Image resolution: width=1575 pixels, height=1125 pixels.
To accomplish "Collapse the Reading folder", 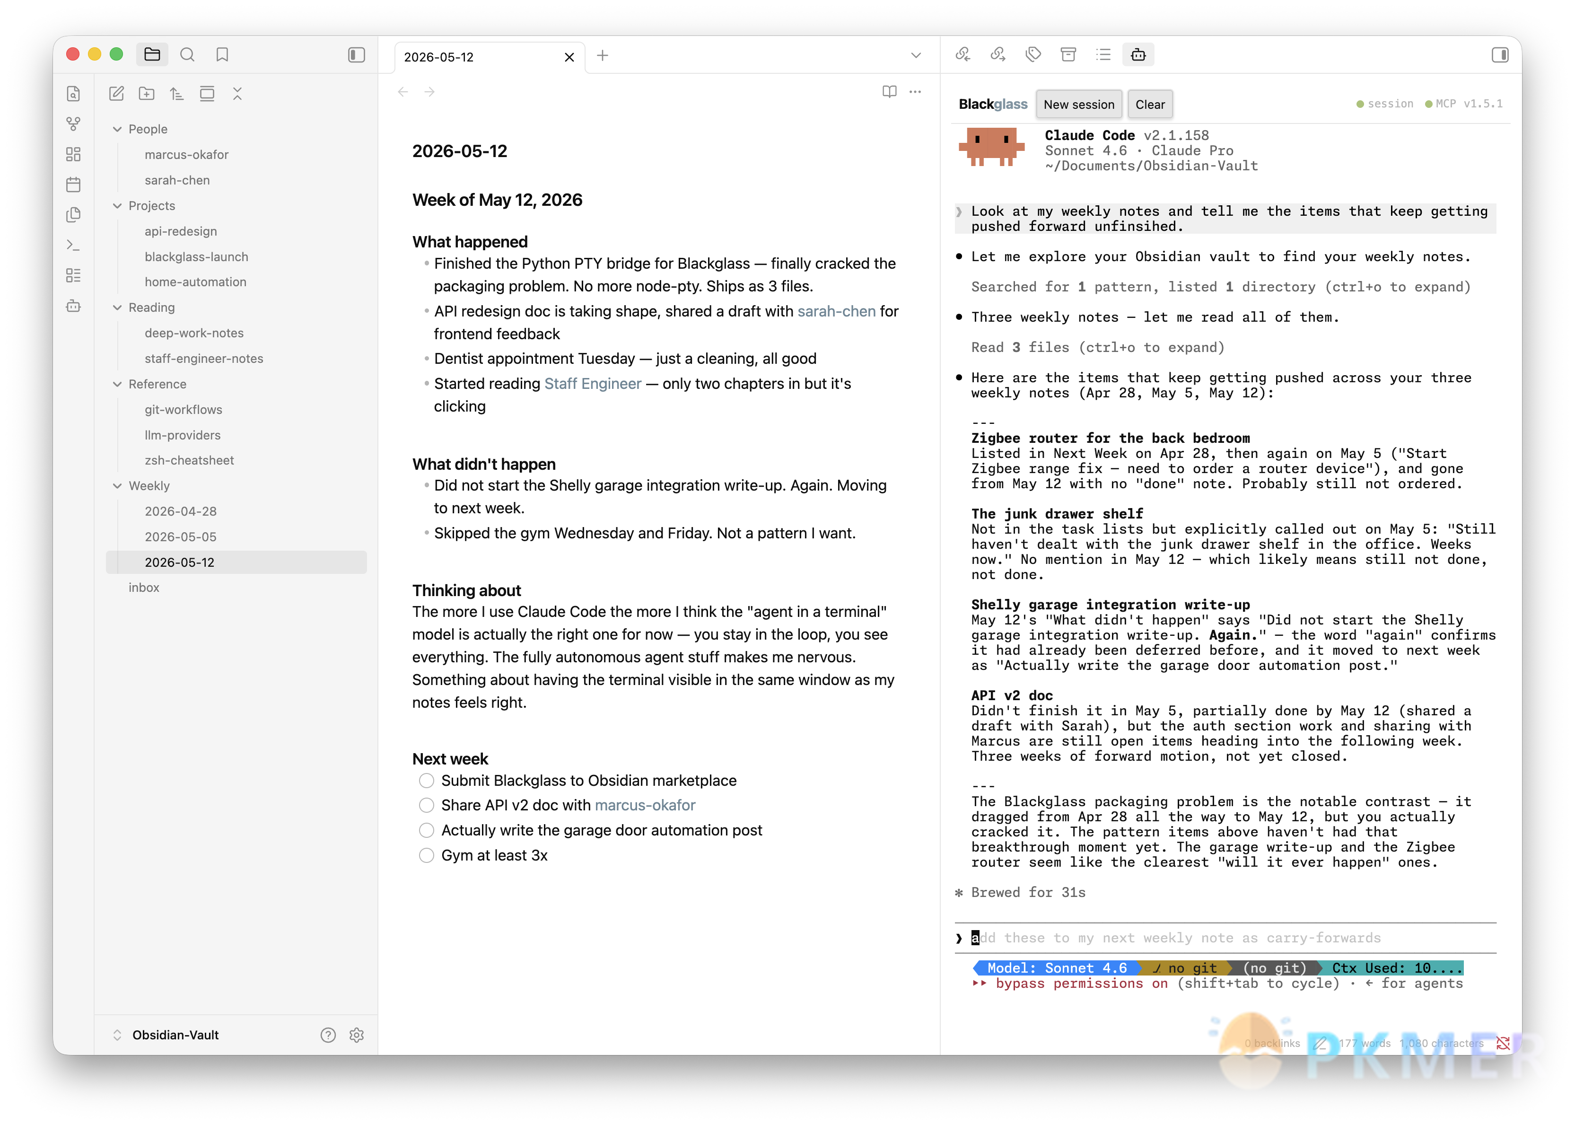I will click(117, 308).
